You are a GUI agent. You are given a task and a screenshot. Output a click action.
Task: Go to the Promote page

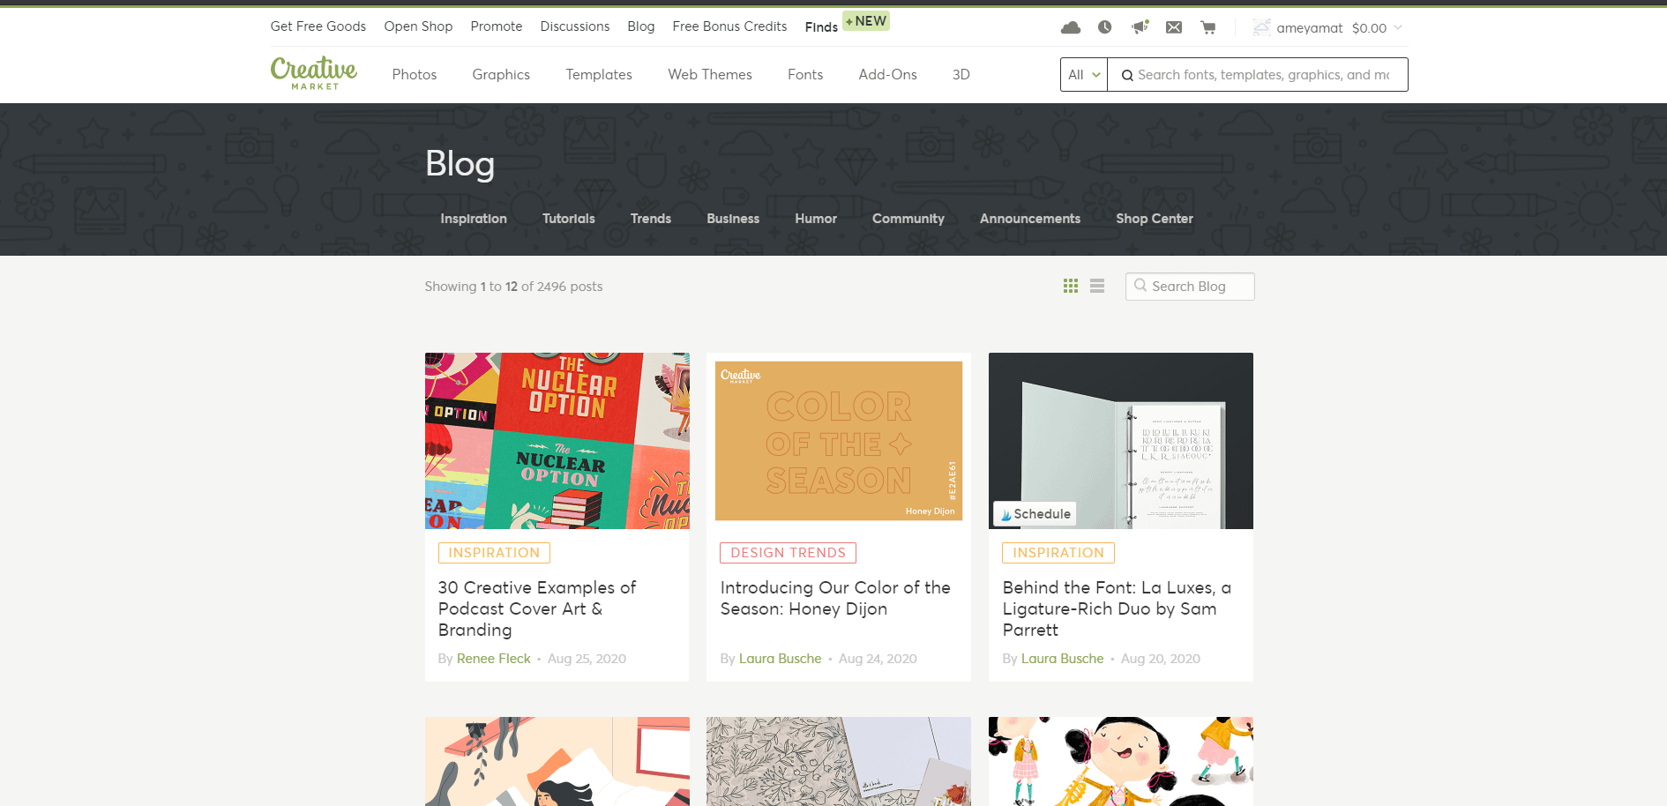tap(497, 26)
